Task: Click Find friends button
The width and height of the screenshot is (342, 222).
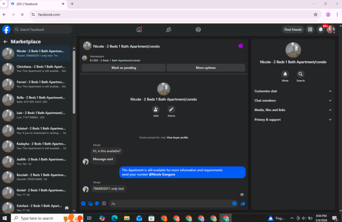Action: click(x=293, y=29)
